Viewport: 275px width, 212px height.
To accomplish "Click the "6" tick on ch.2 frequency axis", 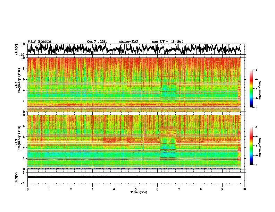I will point(24,137).
